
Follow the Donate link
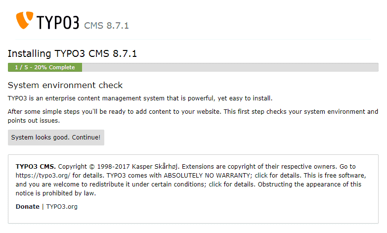pos(28,207)
